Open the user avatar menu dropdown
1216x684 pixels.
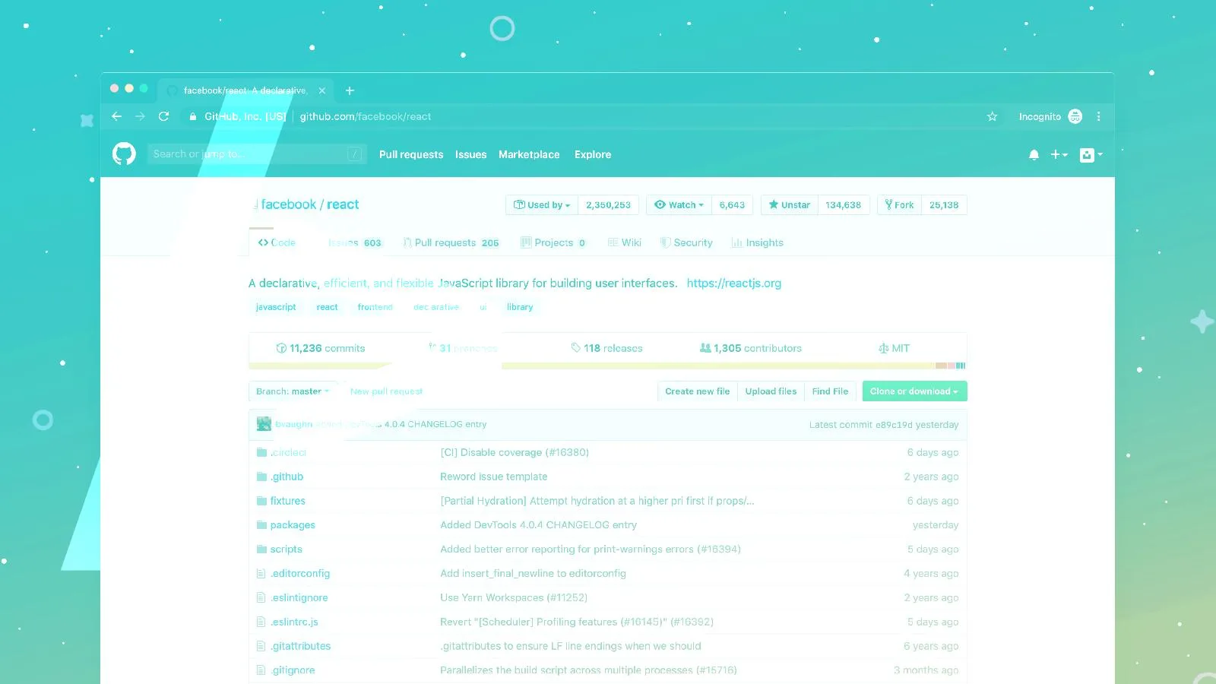pyautogui.click(x=1091, y=154)
